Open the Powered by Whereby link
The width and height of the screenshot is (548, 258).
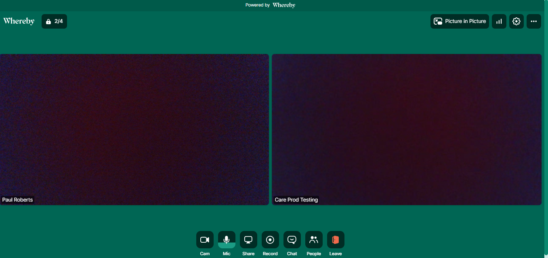coord(270,5)
